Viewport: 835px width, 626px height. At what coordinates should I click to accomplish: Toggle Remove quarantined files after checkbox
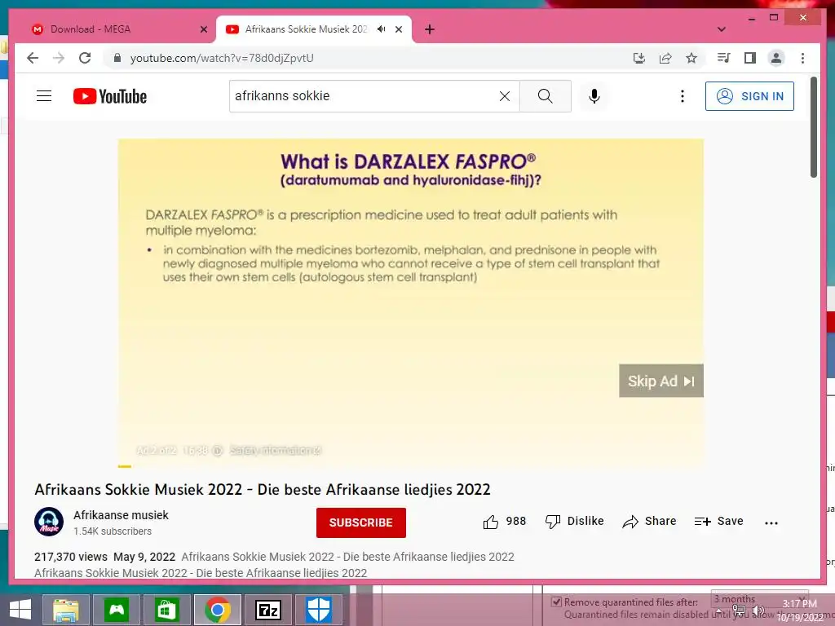tap(556, 602)
